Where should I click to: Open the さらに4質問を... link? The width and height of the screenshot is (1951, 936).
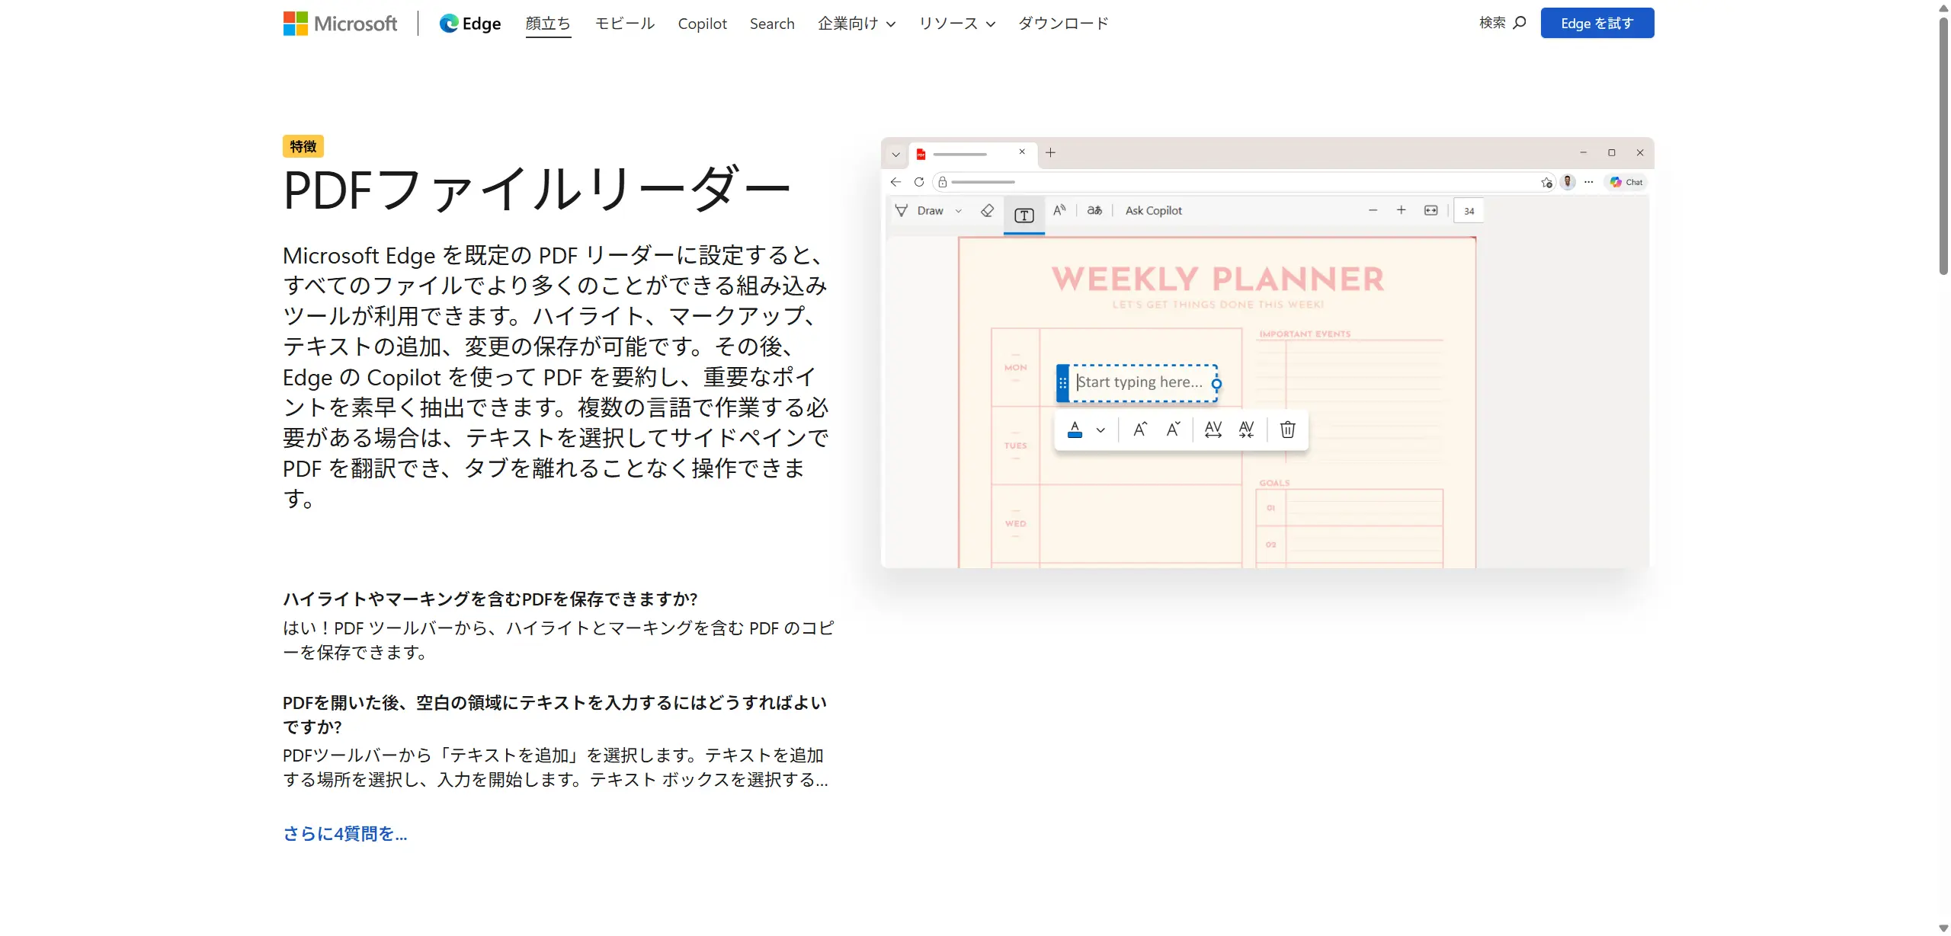(x=345, y=834)
